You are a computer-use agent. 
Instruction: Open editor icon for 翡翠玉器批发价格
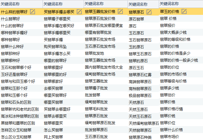120,11
